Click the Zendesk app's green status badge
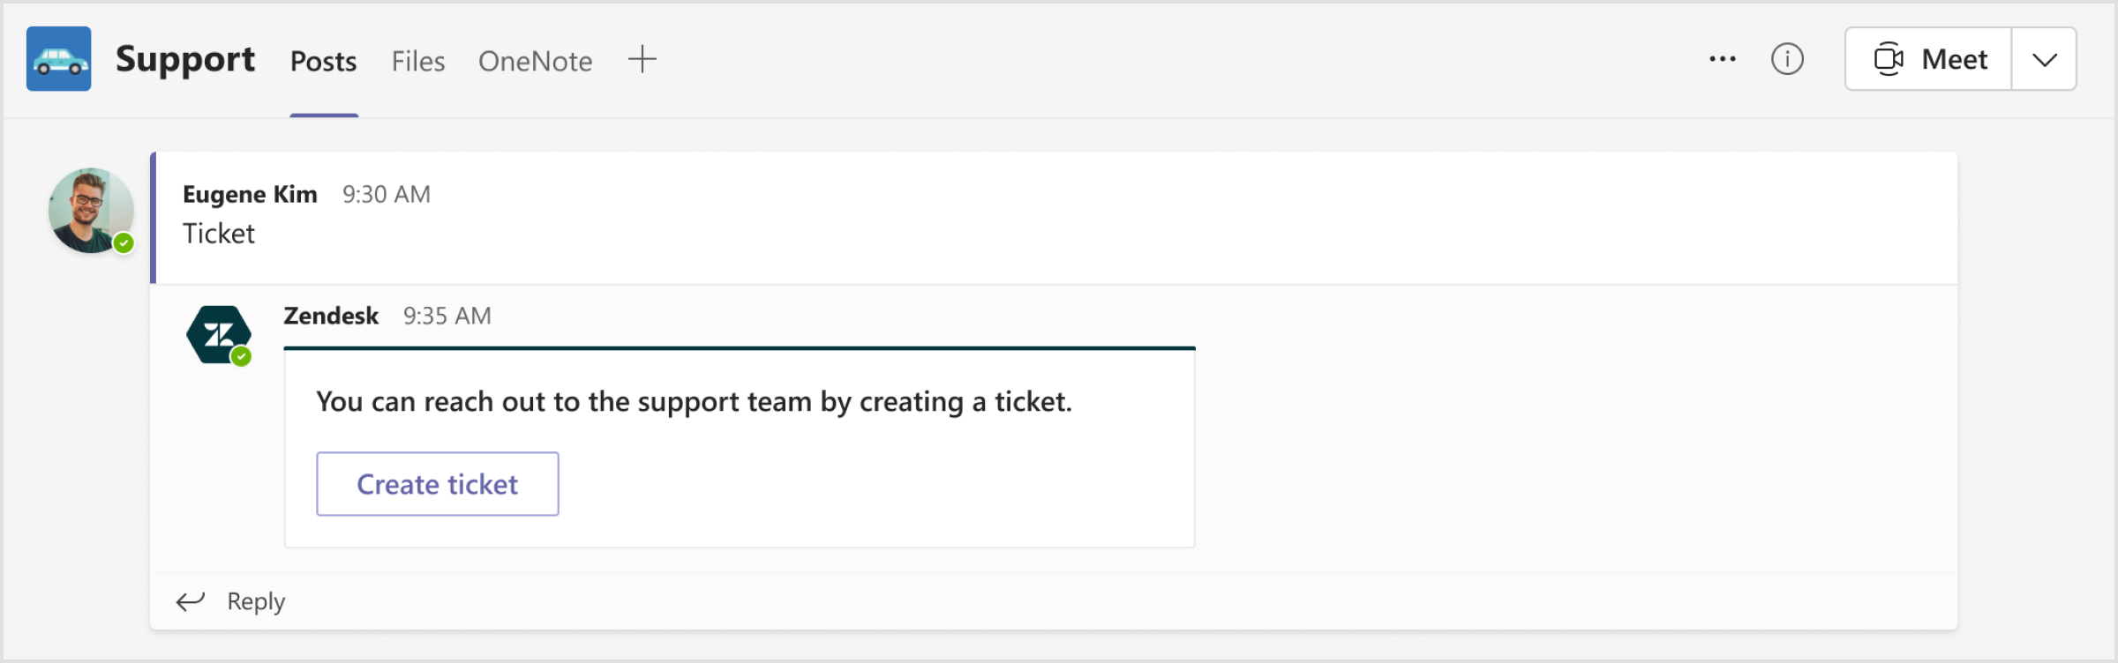 click(242, 356)
